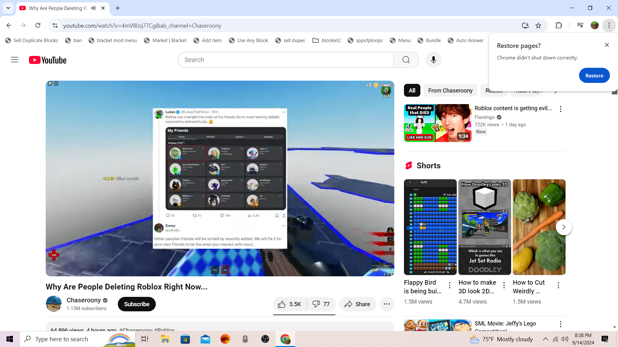Open the Flappy Bird short thumbnail
Viewport: 618px width, 347px height.
[430, 227]
